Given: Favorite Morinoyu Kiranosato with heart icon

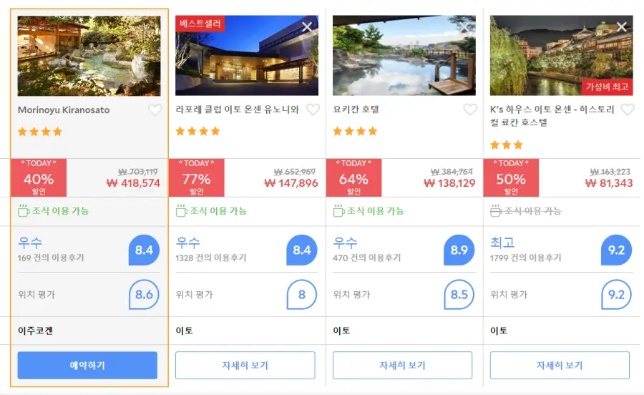Looking at the screenshot, I should pyautogui.click(x=155, y=110).
